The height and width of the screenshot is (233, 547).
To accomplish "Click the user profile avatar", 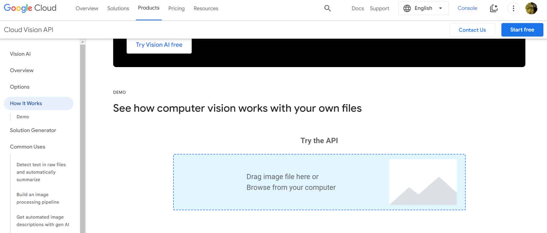I will click(531, 8).
